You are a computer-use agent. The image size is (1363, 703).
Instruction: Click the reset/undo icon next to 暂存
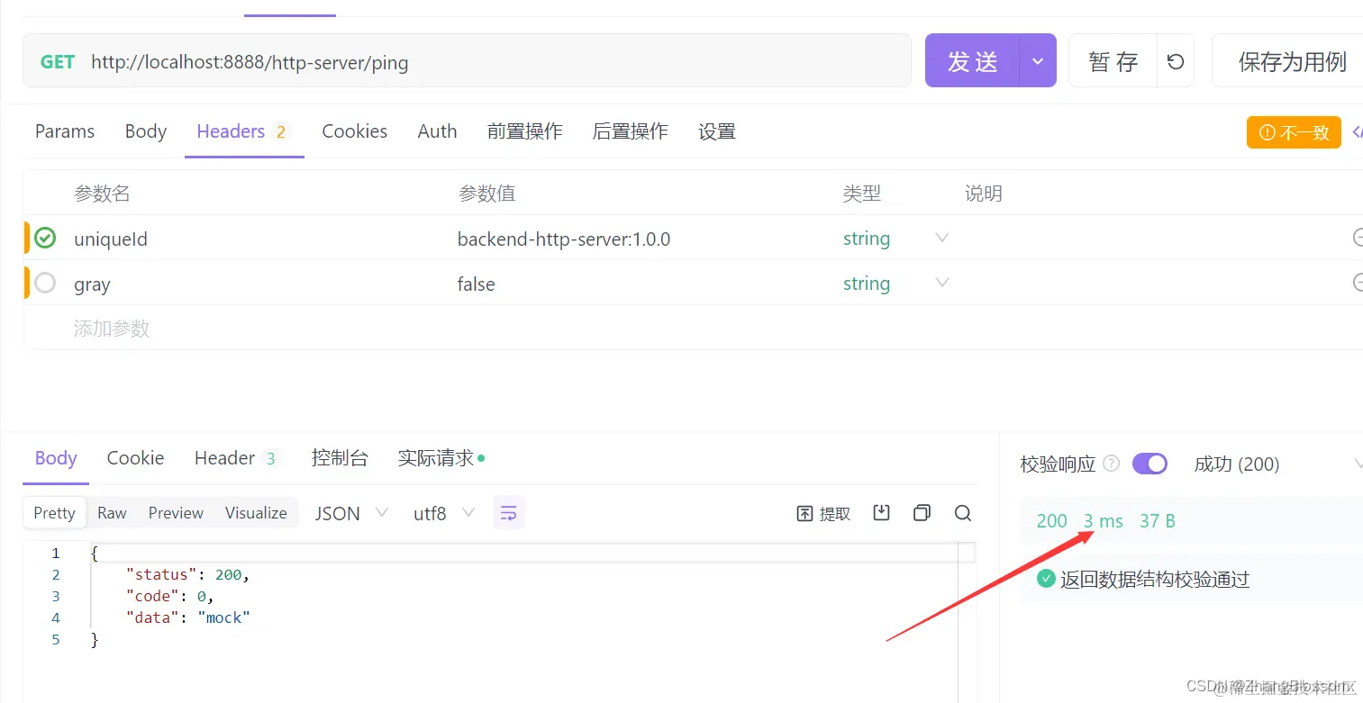click(1175, 61)
